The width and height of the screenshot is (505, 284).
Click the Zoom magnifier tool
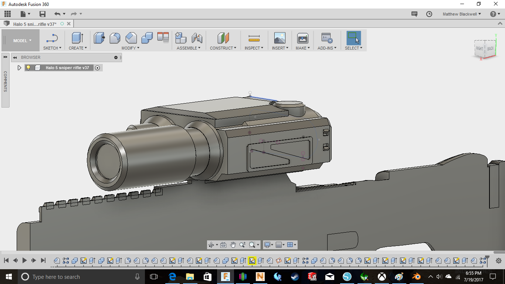click(243, 245)
